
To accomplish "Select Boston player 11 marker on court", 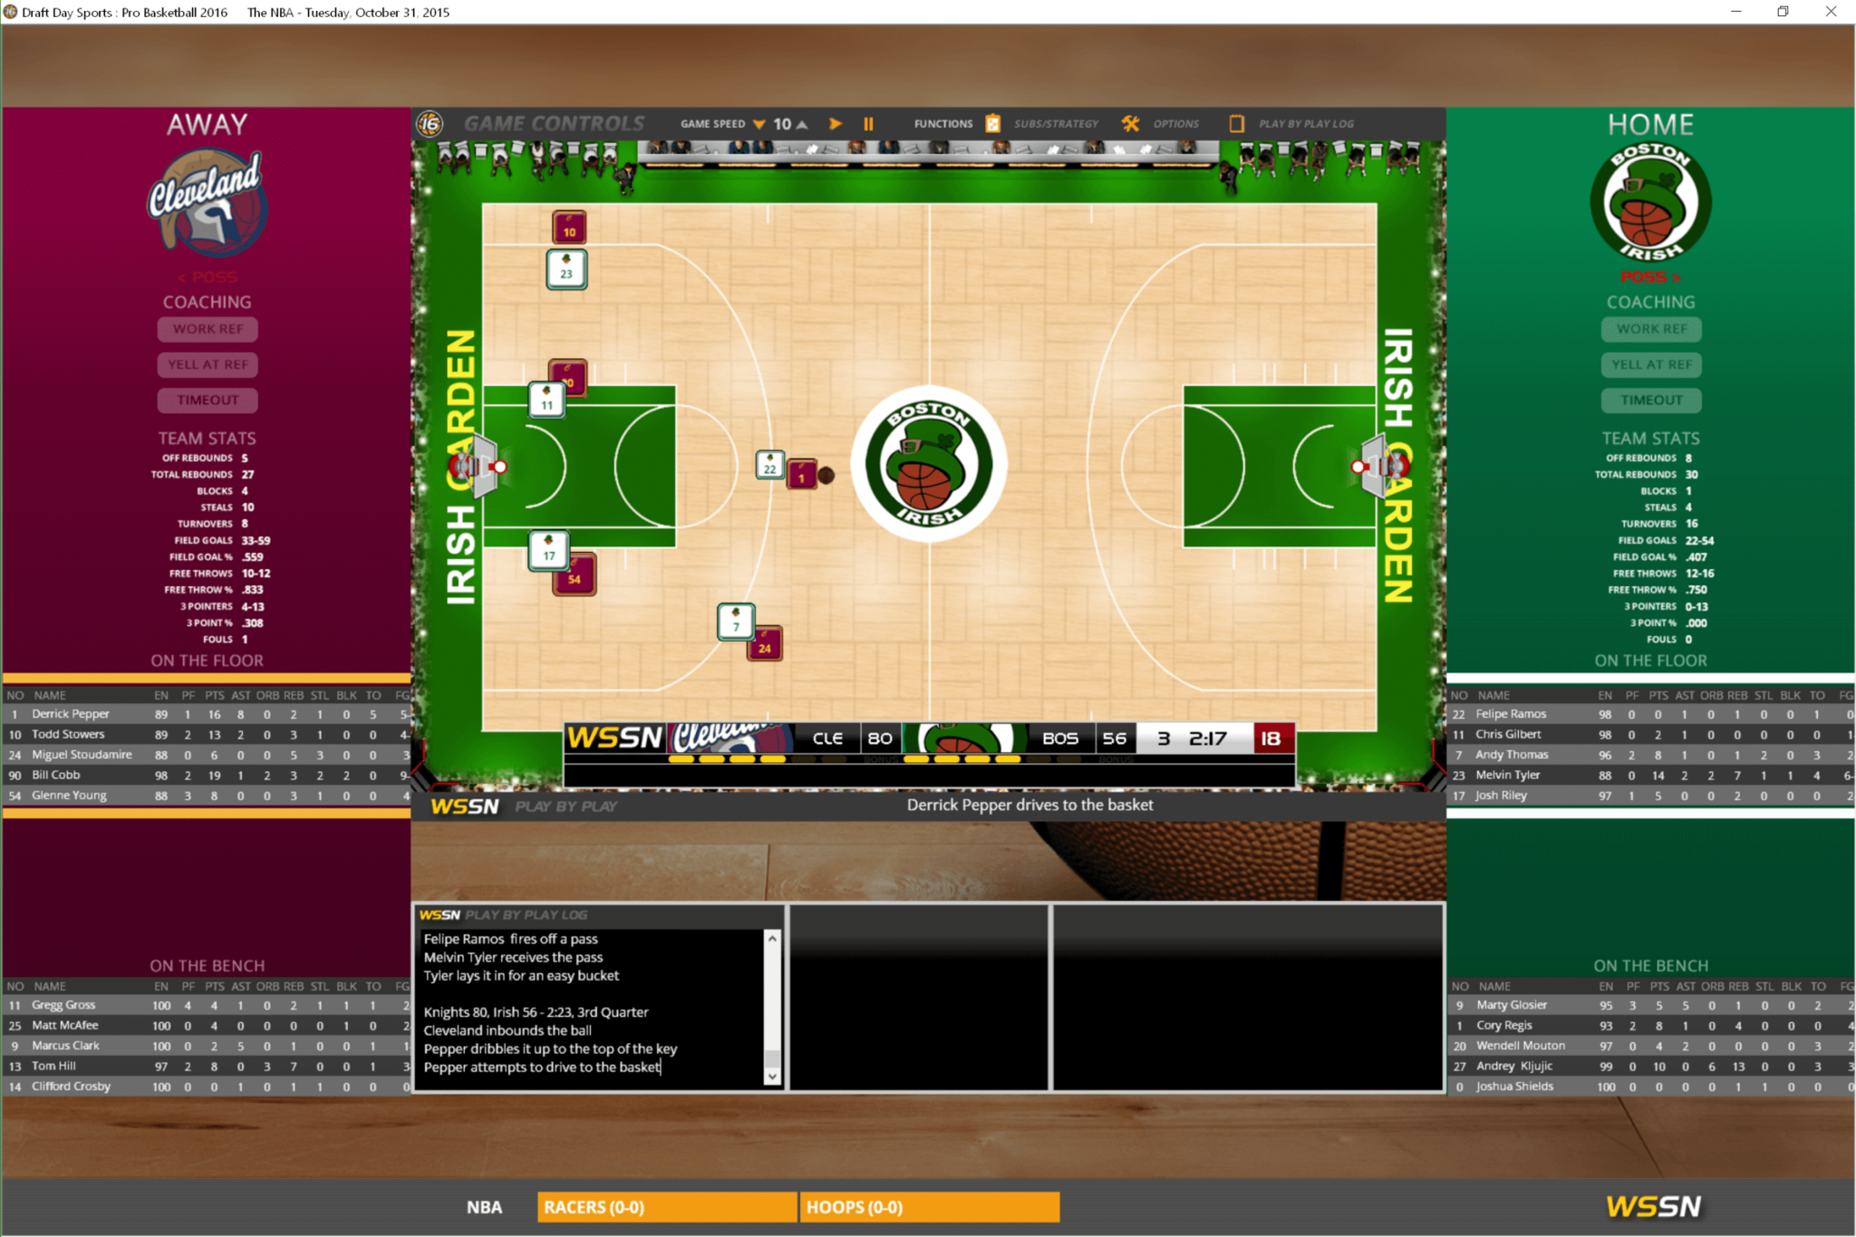I will [x=546, y=400].
